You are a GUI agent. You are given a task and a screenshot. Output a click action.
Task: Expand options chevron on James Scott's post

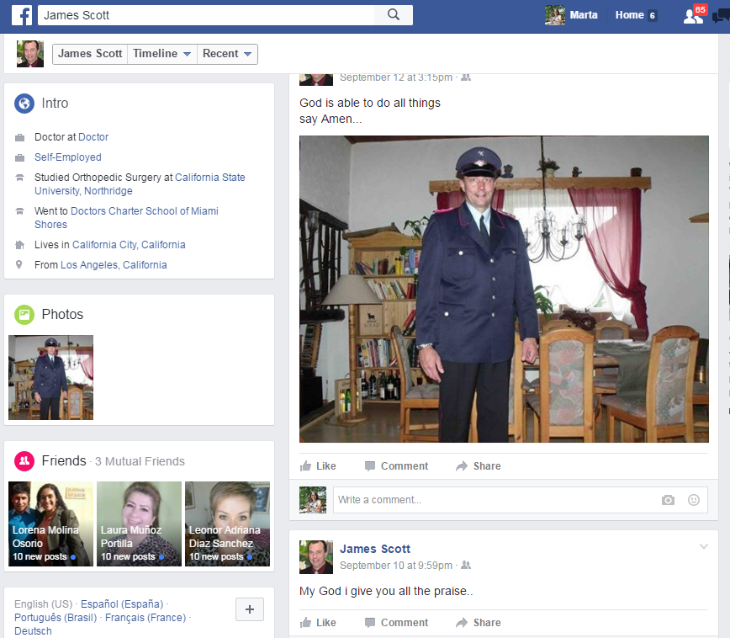click(705, 544)
